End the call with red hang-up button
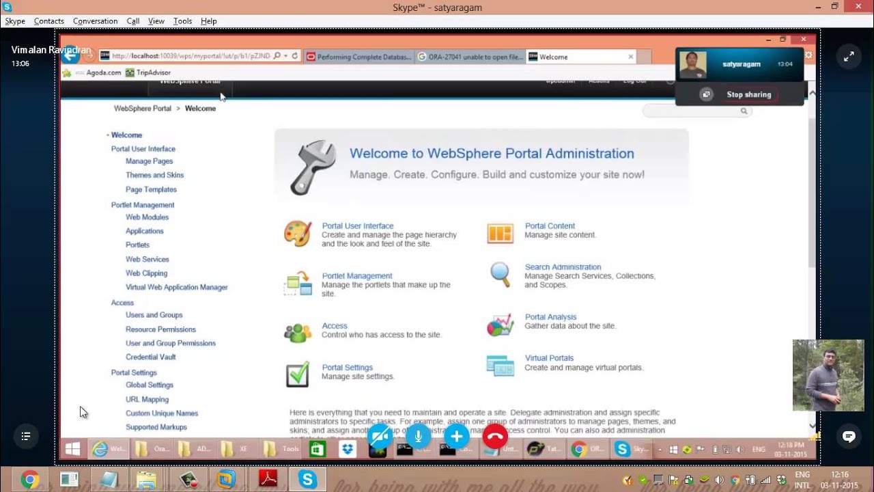 point(495,436)
